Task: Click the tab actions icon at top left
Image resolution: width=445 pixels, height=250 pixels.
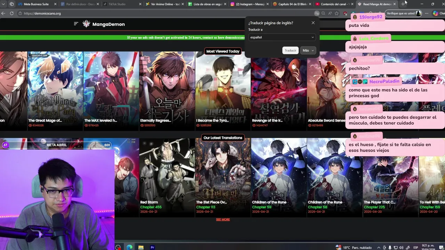Action: pos(12,4)
